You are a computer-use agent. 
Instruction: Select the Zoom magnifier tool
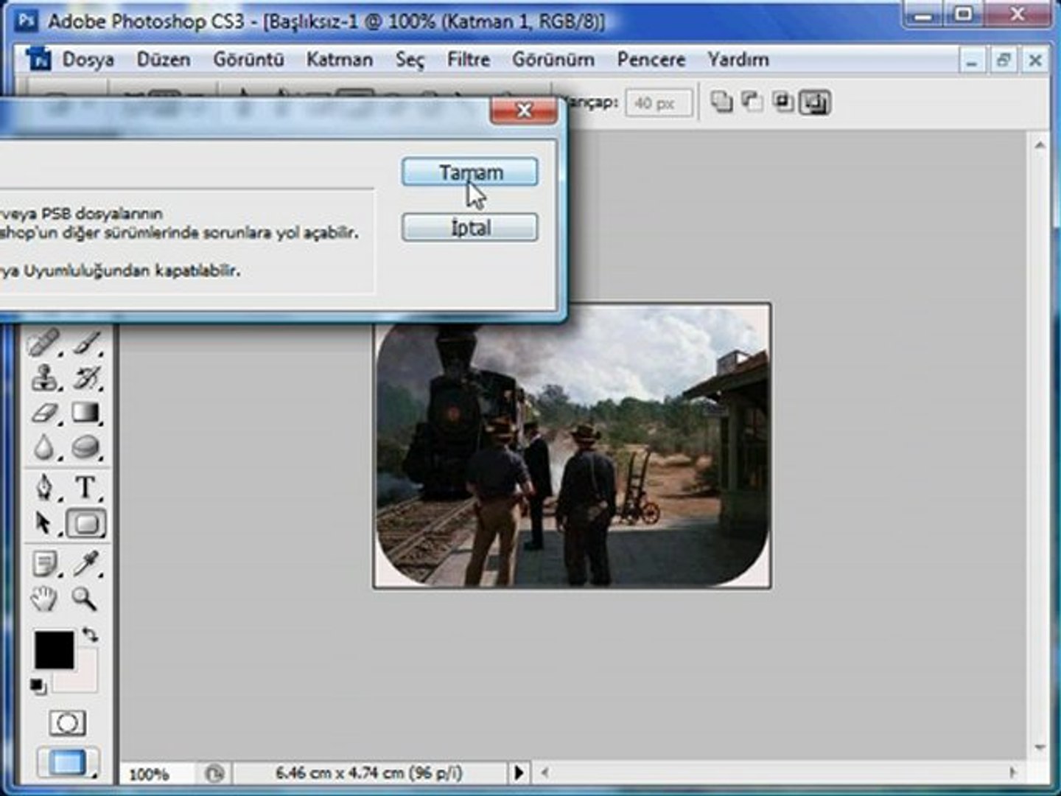pos(85,598)
